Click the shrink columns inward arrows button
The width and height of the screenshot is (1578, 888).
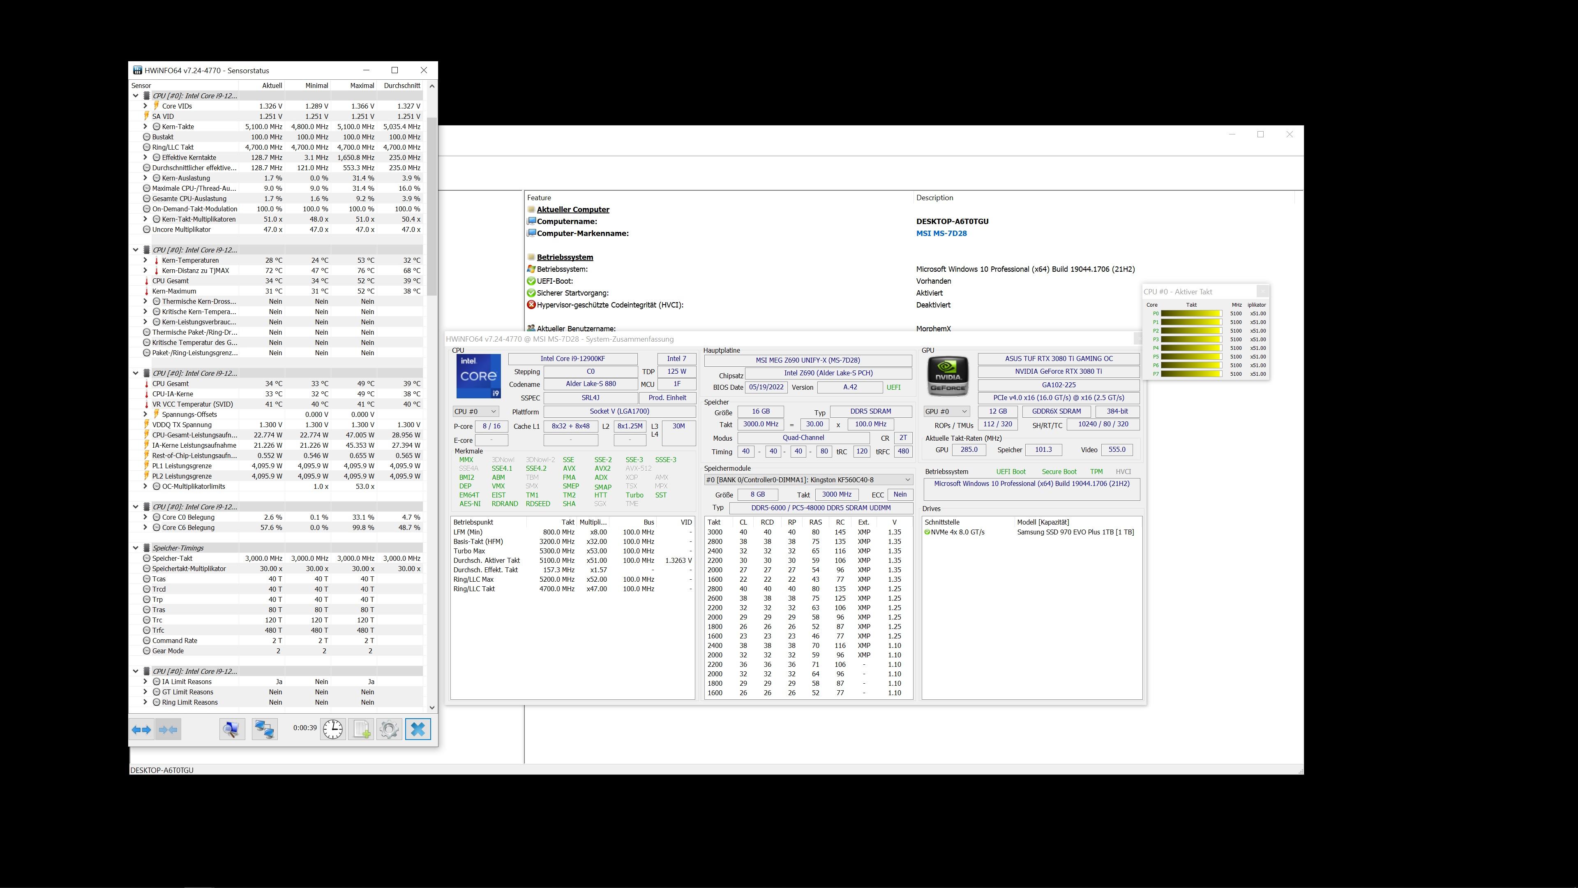[x=168, y=729]
